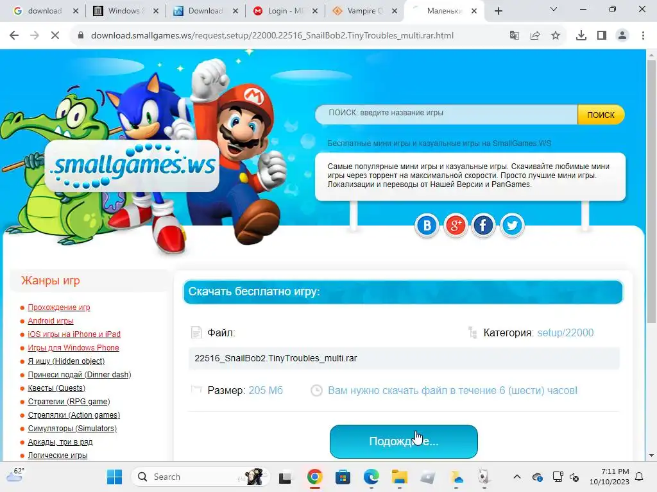
Task: Open Я ищу (Hidden object) link
Action: [x=66, y=361]
